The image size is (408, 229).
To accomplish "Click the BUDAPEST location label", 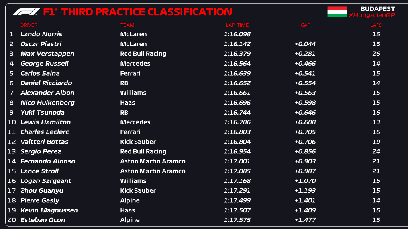I will pos(378,9).
